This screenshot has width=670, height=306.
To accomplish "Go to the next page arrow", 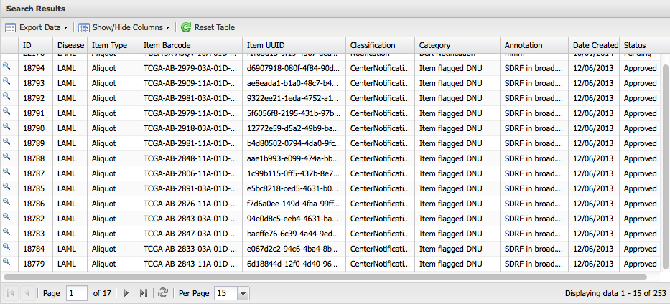I will tap(126, 293).
